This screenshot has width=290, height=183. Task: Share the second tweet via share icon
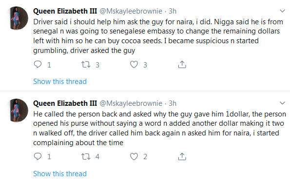(182, 156)
